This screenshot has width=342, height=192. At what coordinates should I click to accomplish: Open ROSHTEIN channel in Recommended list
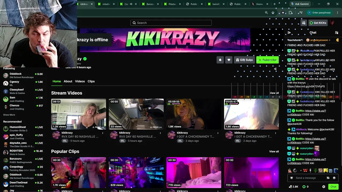tap(23, 152)
